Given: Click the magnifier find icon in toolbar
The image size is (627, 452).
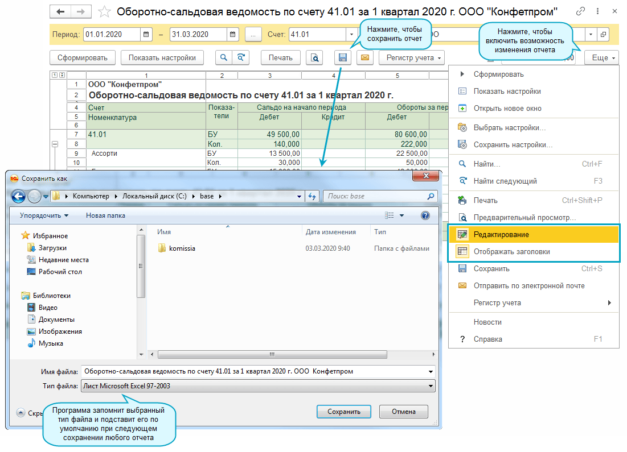Looking at the screenshot, I should coord(224,57).
